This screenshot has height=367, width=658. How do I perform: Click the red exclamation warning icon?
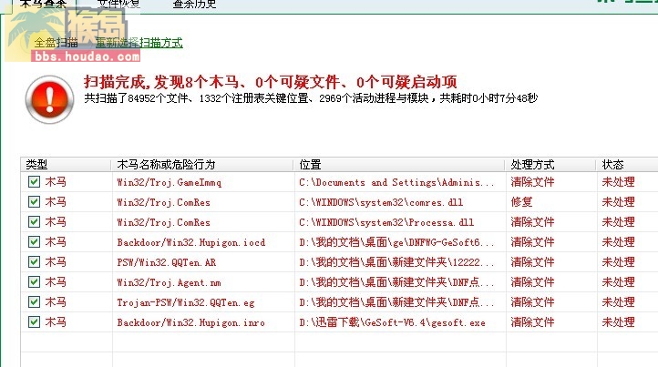[x=49, y=100]
